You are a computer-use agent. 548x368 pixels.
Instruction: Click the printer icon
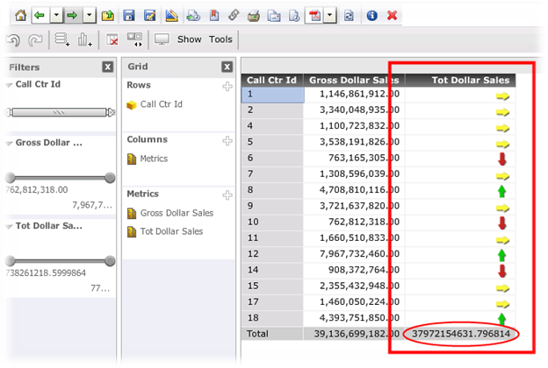click(x=254, y=16)
